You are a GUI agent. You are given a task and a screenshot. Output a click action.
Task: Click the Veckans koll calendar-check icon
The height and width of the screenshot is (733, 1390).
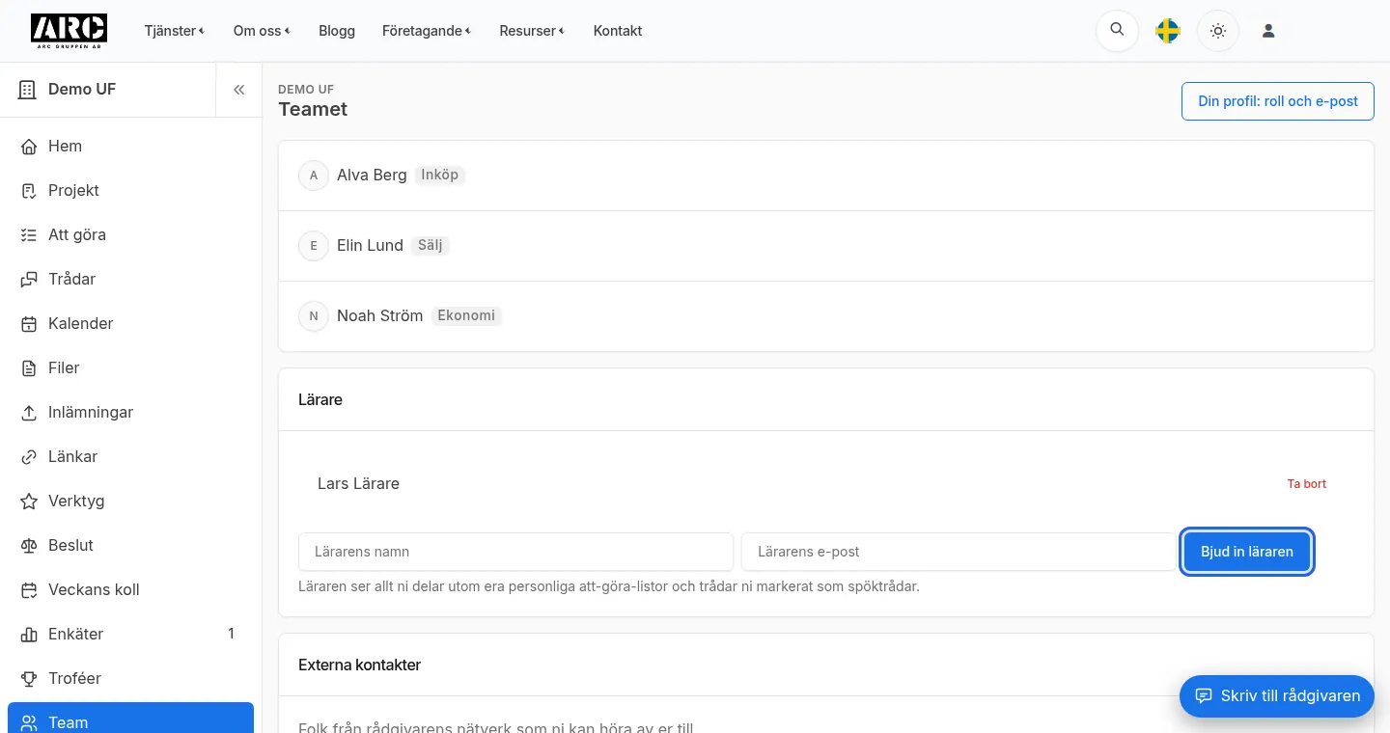tap(29, 590)
